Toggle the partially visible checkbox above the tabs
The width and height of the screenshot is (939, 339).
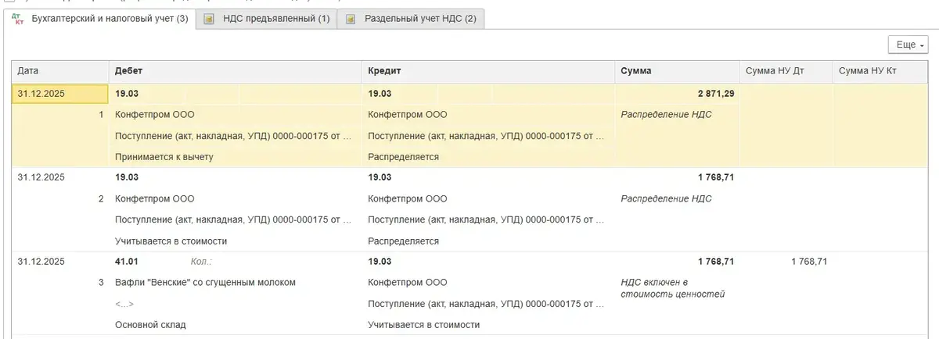[9, 2]
